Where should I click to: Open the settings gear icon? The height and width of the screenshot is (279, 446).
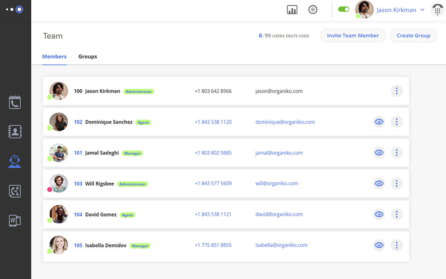[313, 10]
